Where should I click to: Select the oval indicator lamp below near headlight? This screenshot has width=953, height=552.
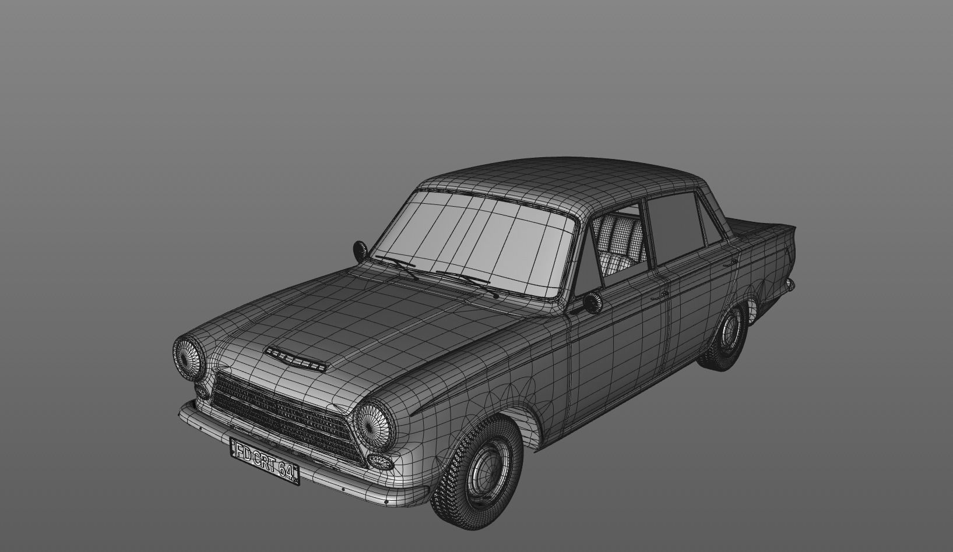[382, 462]
